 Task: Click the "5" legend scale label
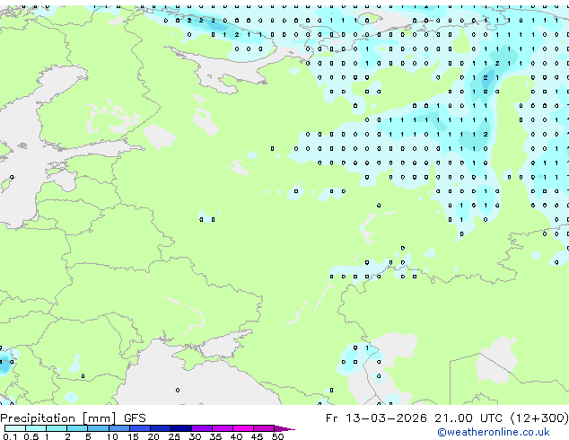[x=88, y=436]
